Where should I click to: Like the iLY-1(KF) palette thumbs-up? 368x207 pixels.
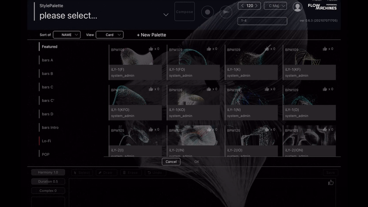pos(325,49)
